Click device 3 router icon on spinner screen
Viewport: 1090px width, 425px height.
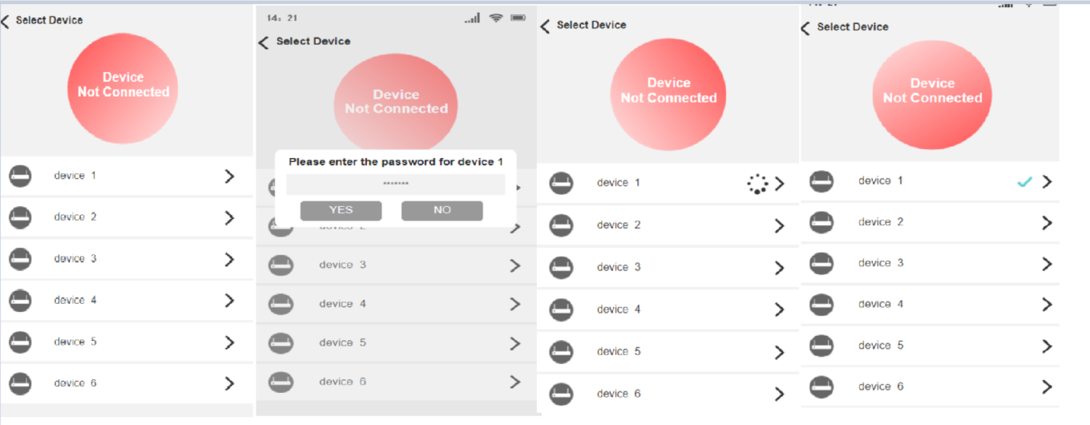coord(561,268)
